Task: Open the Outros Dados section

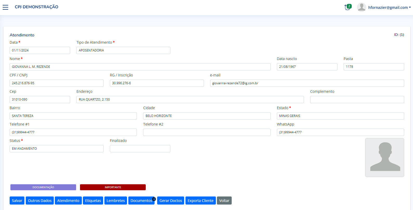Action: [x=40, y=201]
